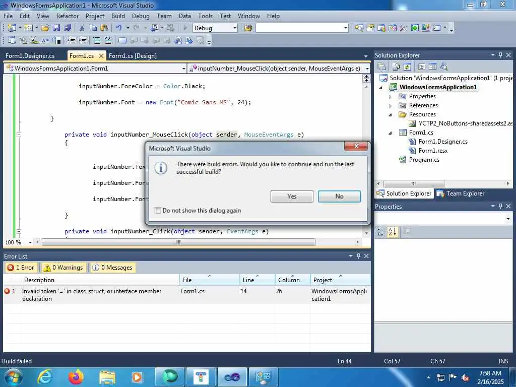Open the Build menu
The width and height of the screenshot is (516, 387).
(x=118, y=16)
